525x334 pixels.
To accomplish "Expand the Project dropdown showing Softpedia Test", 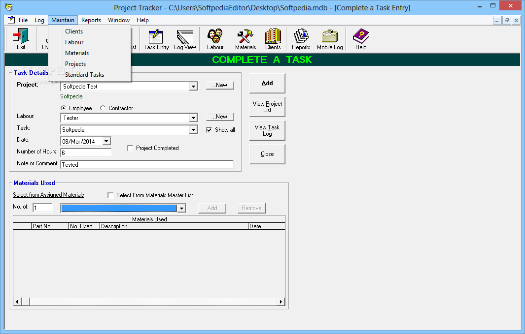I will coord(193,87).
